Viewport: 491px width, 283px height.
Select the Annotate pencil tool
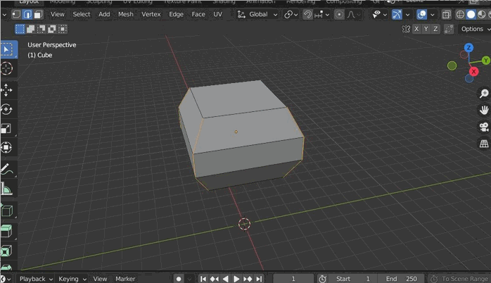[7, 170]
